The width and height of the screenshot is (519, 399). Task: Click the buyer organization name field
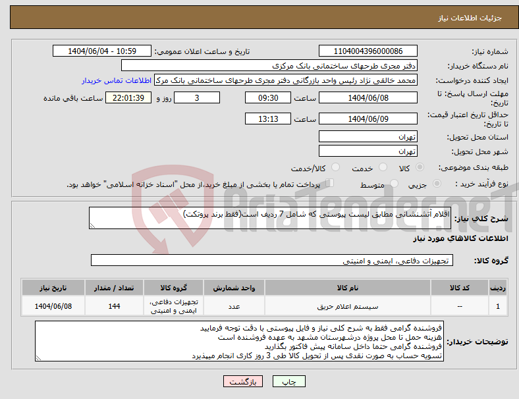point(269,65)
